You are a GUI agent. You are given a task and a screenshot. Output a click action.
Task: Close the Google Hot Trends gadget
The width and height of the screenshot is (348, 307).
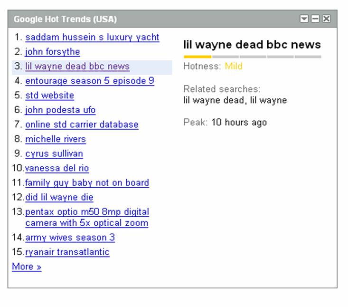[326, 19]
